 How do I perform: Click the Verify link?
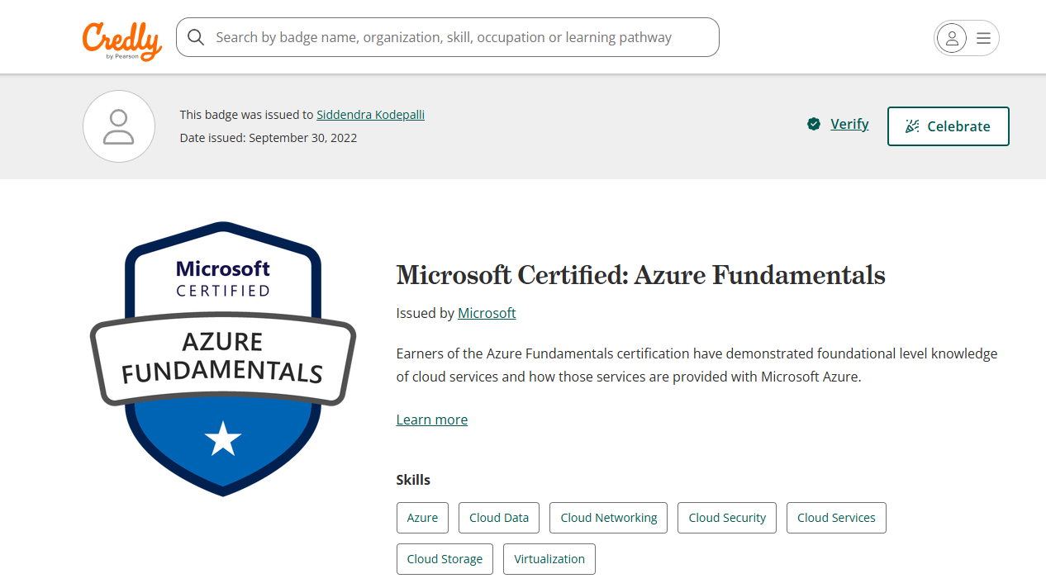tap(849, 124)
